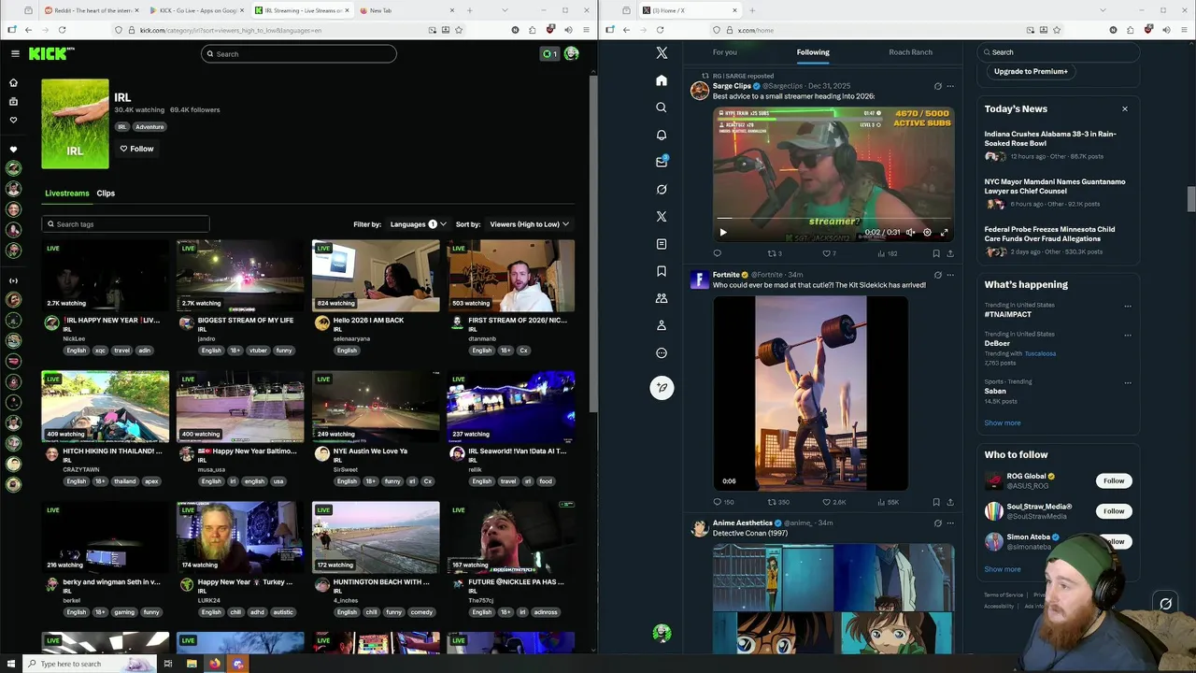The width and height of the screenshot is (1196, 673).
Task: Toggle bookmark on Fortnite post
Action: (936, 502)
